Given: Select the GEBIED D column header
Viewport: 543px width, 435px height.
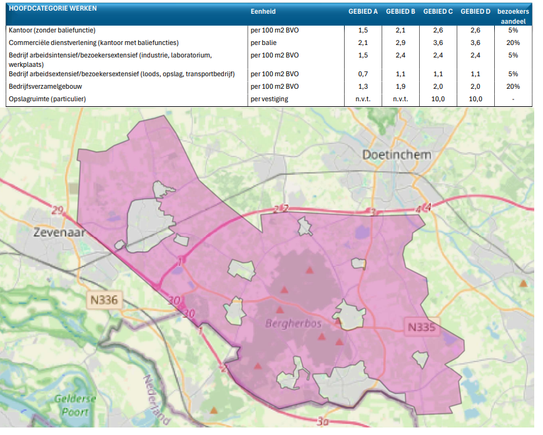Looking at the screenshot, I should click(x=475, y=12).
